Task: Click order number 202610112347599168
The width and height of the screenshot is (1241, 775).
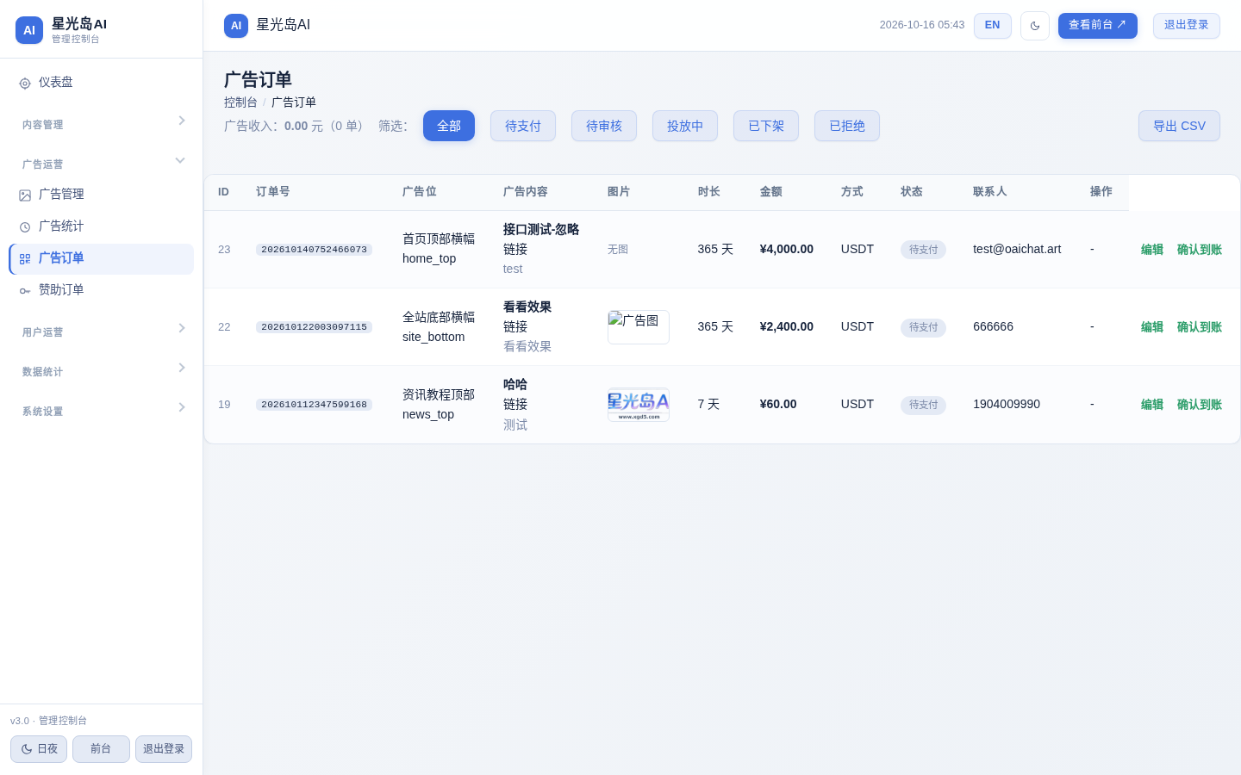Action: click(x=314, y=405)
